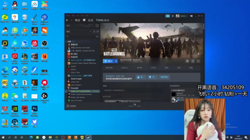Collapse the 全部 games list group
This screenshot has width=250, height=140.
(x=66, y=41)
